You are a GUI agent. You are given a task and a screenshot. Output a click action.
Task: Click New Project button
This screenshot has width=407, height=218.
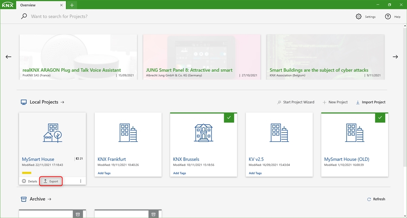click(335, 102)
